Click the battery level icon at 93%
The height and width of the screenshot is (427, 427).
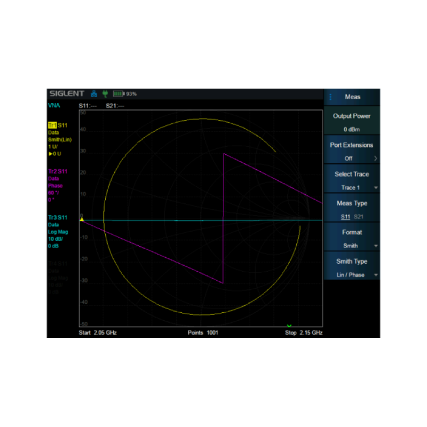pyautogui.click(x=118, y=93)
